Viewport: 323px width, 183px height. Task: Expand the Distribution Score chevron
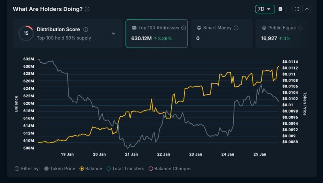tap(113, 33)
